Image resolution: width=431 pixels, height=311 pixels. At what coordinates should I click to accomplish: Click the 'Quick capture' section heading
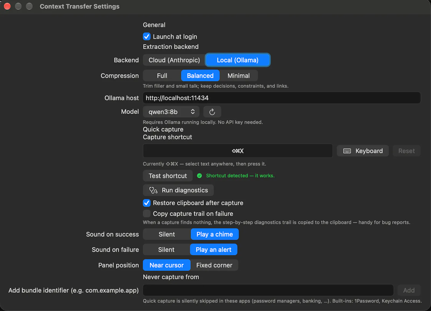[x=163, y=129]
